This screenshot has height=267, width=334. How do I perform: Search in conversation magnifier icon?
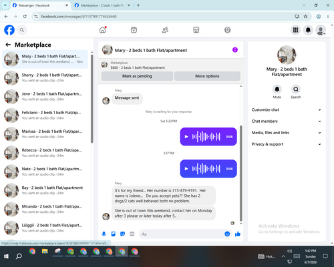[x=296, y=89]
